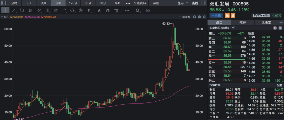Select the parallel channel line tool

39,10
